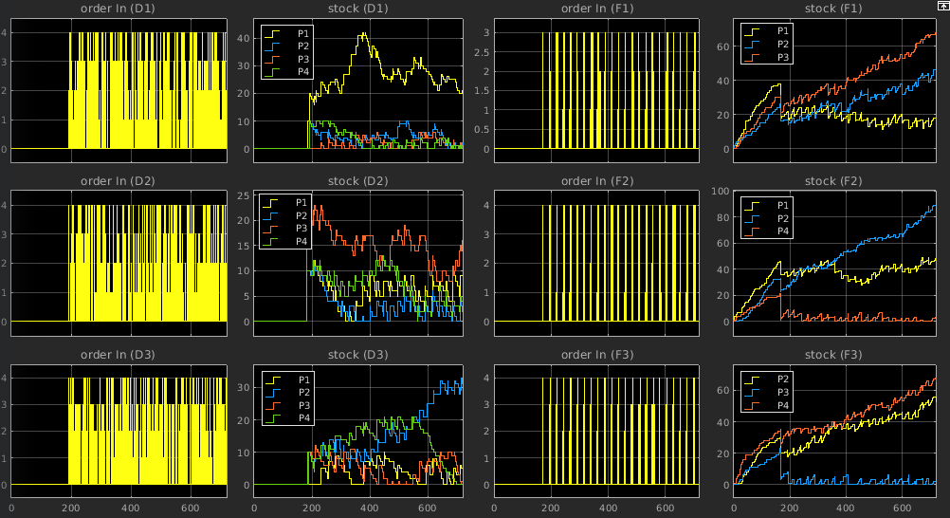Viewport: 950px width, 518px height.
Task: Toggle P3 label in stock (F3) legend
Action: [784, 392]
